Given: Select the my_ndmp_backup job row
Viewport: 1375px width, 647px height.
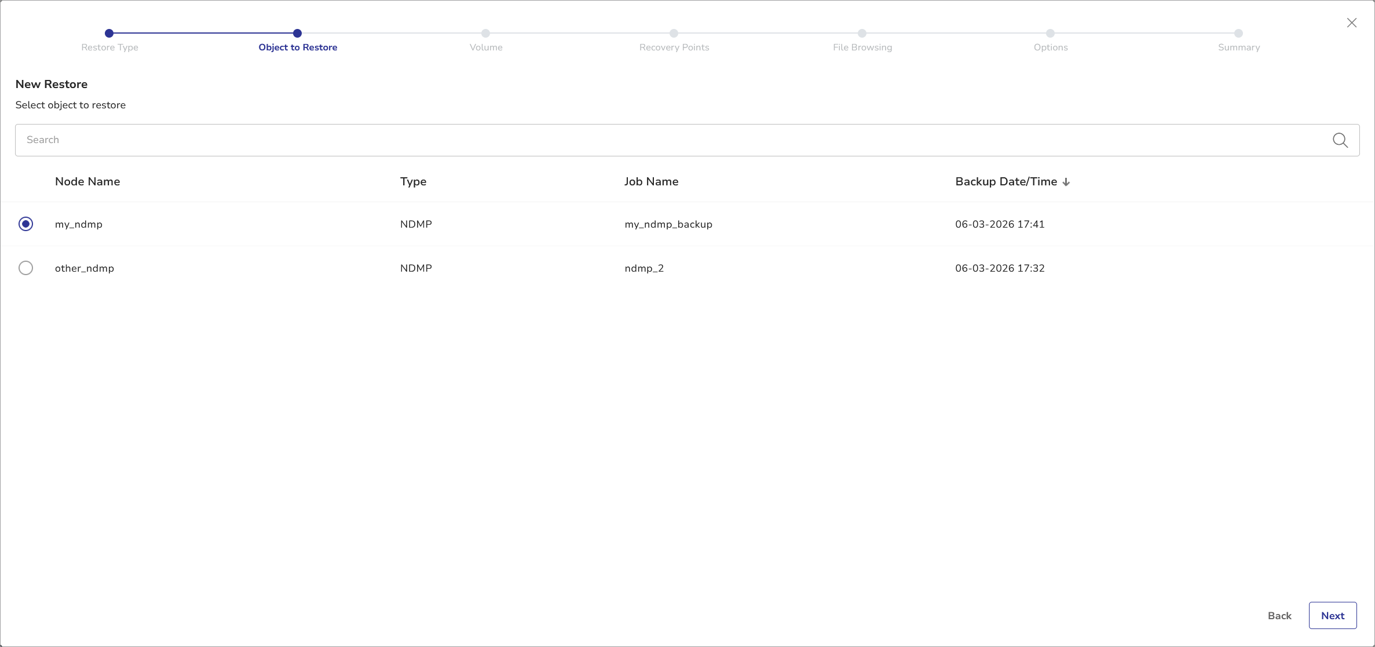Looking at the screenshot, I should click(668, 224).
